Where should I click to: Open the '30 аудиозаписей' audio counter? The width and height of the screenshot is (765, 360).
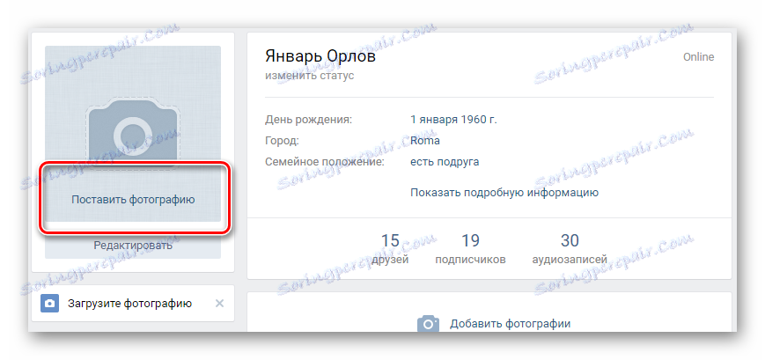[570, 249]
